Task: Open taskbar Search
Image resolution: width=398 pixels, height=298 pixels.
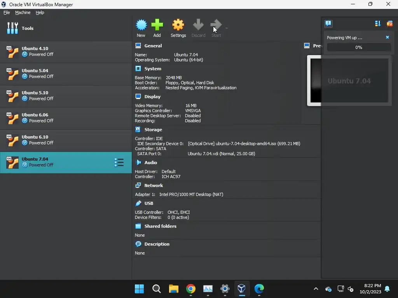Action: pyautogui.click(x=156, y=289)
